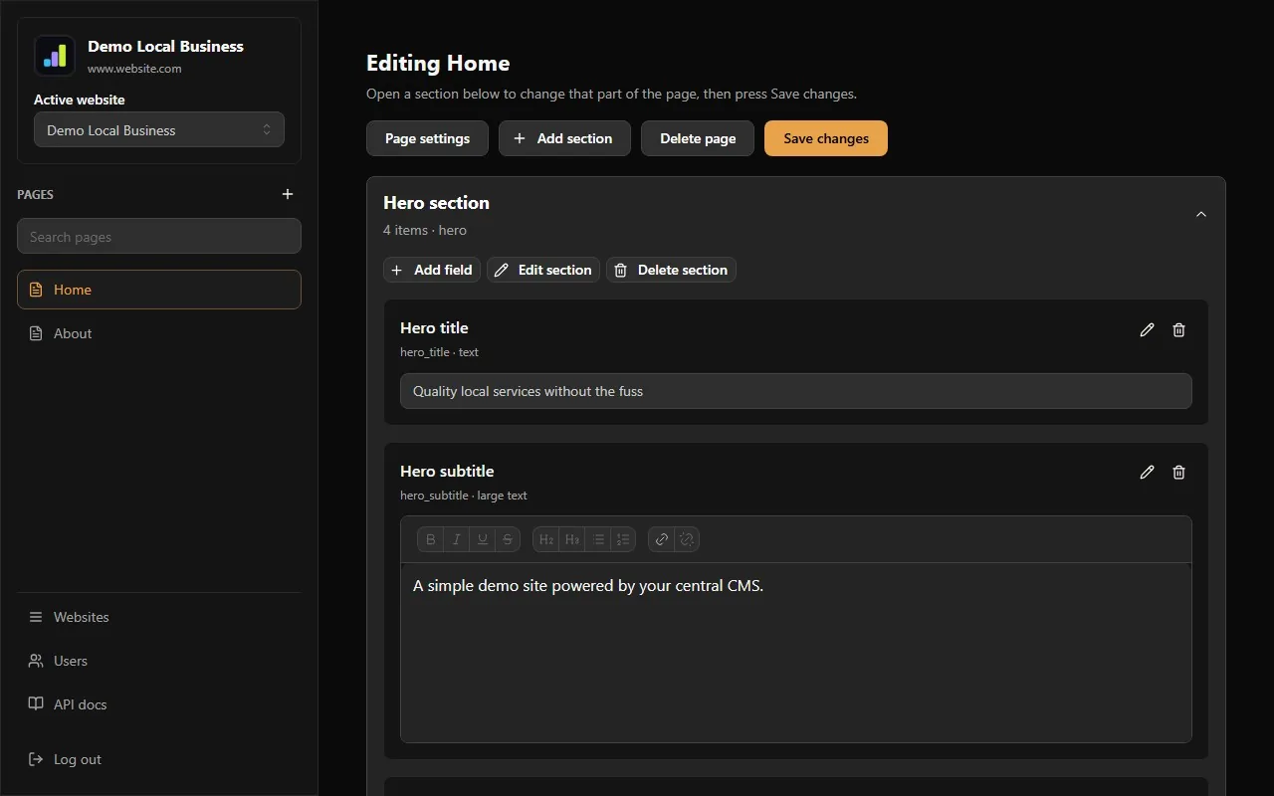Click the 'hero_title · text' label
1274x796 pixels.
[x=439, y=352]
